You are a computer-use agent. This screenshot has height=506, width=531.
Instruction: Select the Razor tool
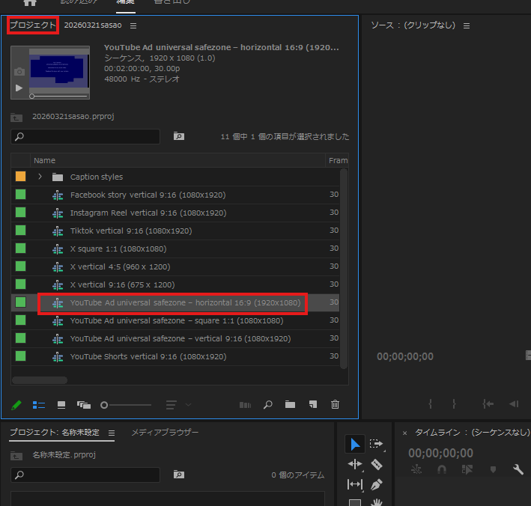(x=377, y=465)
